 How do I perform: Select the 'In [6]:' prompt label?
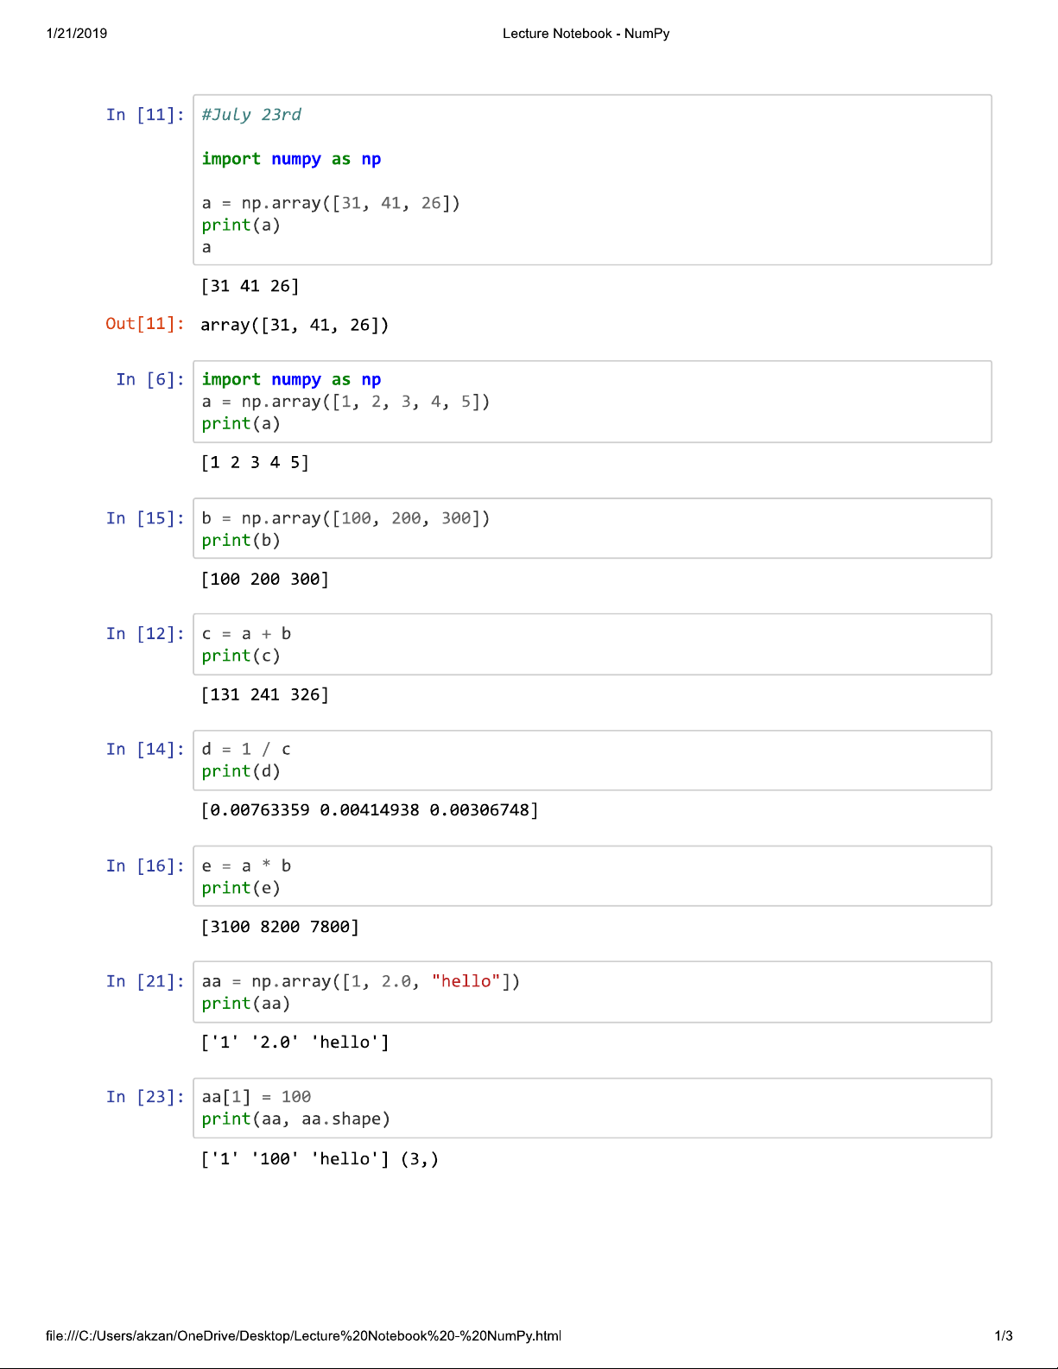point(150,380)
